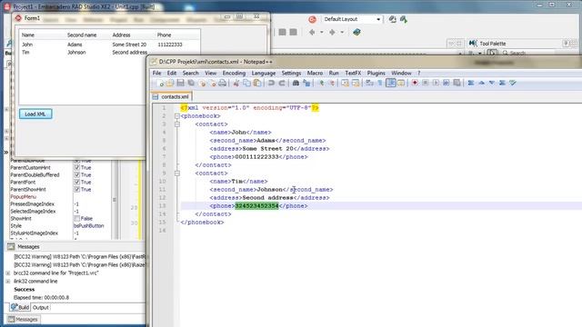Switch to the Build tab in Messages
Viewport: 582px width, 327px height.
20,307
